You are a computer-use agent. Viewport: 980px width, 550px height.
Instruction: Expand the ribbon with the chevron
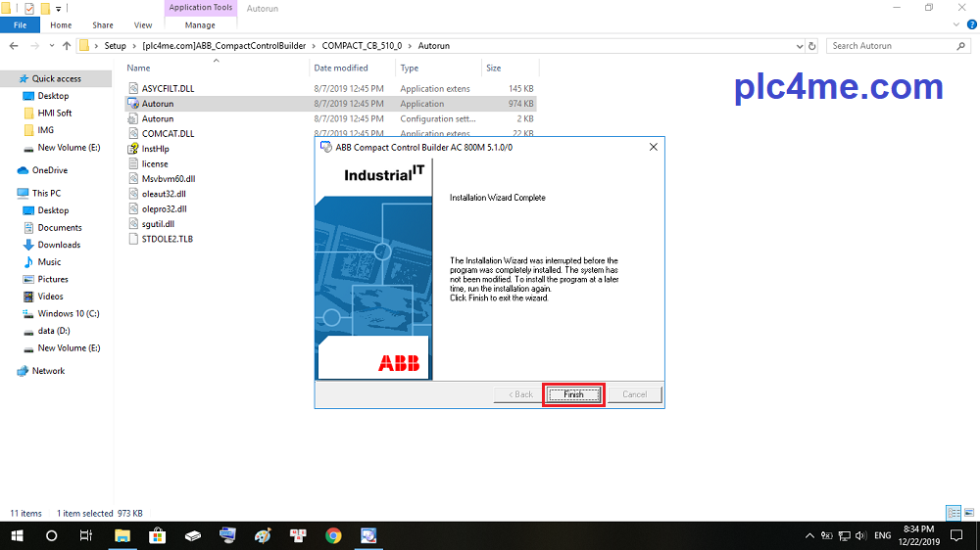(956, 25)
